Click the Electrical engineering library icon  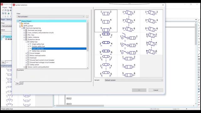24,28
